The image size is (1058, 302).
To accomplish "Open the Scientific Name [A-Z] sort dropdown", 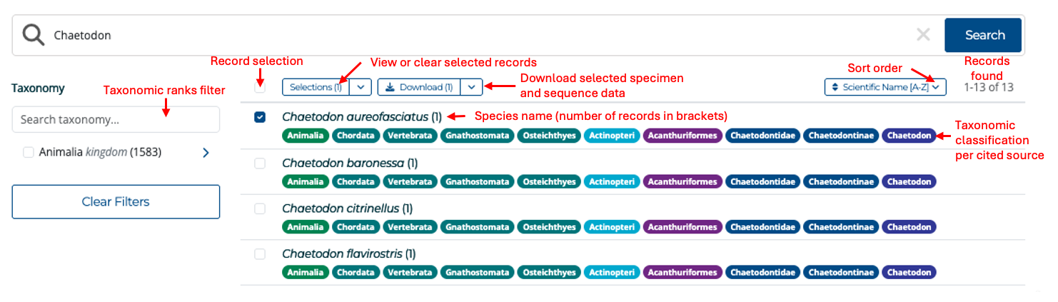I will click(x=885, y=87).
